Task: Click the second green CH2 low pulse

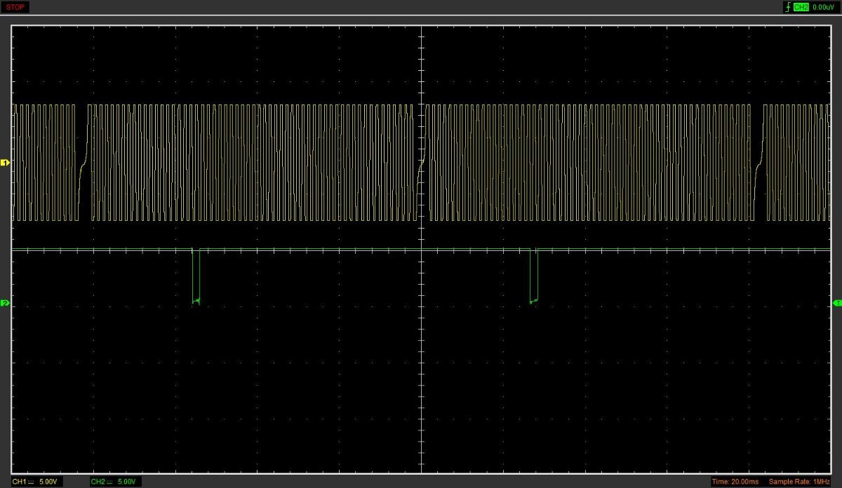Action: (x=534, y=277)
